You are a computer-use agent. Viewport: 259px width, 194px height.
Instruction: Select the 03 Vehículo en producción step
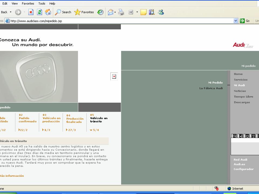(52, 118)
